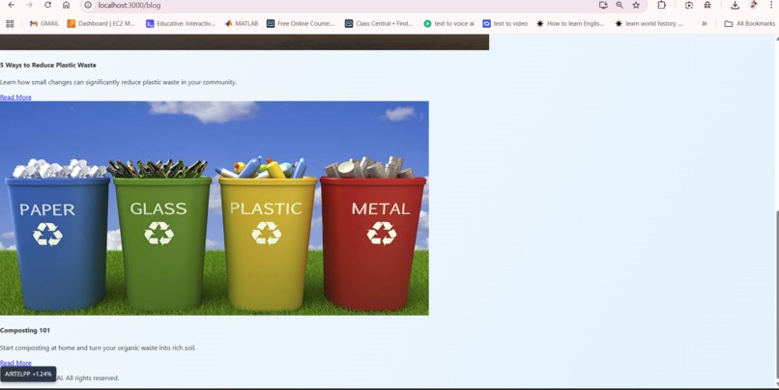This screenshot has height=390, width=779.
Task: Click the plastic waste post description text
Action: coord(118,82)
